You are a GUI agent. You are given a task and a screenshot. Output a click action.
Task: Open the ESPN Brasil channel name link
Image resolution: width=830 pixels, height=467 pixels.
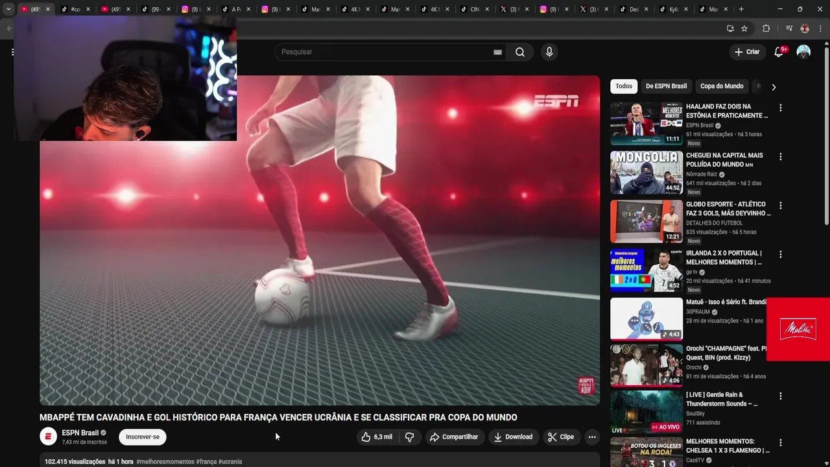80,433
